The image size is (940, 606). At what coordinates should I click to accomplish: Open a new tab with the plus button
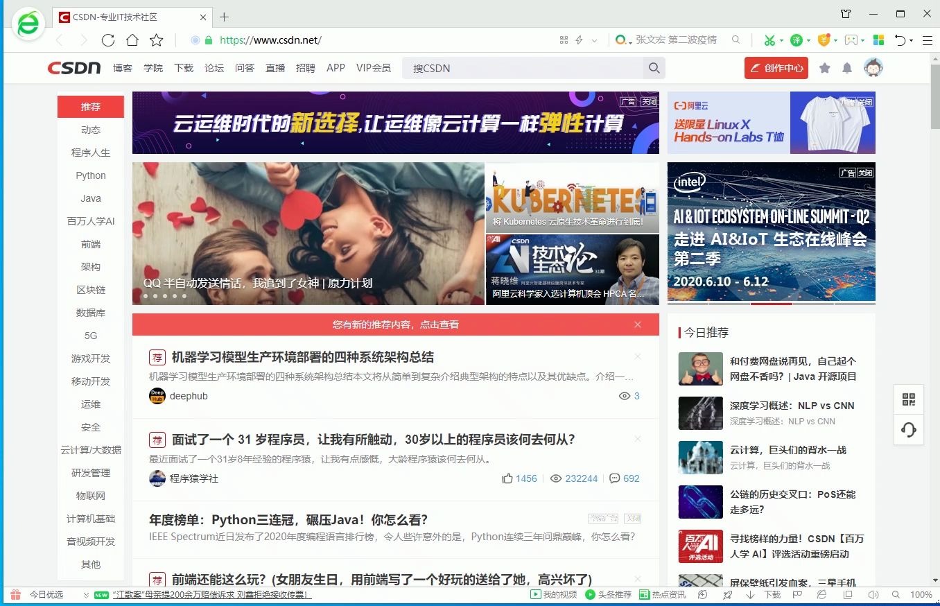click(224, 17)
